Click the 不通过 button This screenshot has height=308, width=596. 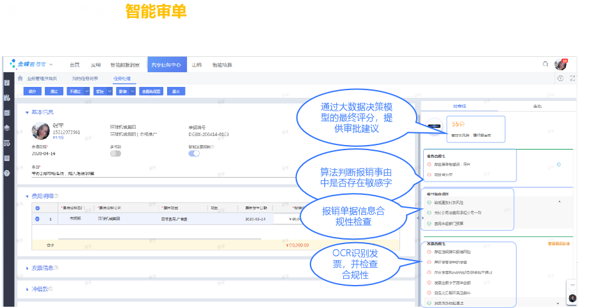tap(76, 91)
